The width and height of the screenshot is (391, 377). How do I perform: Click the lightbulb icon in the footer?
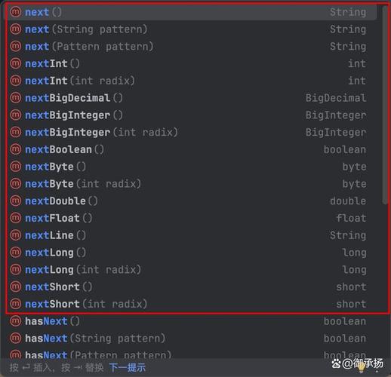click(362, 367)
